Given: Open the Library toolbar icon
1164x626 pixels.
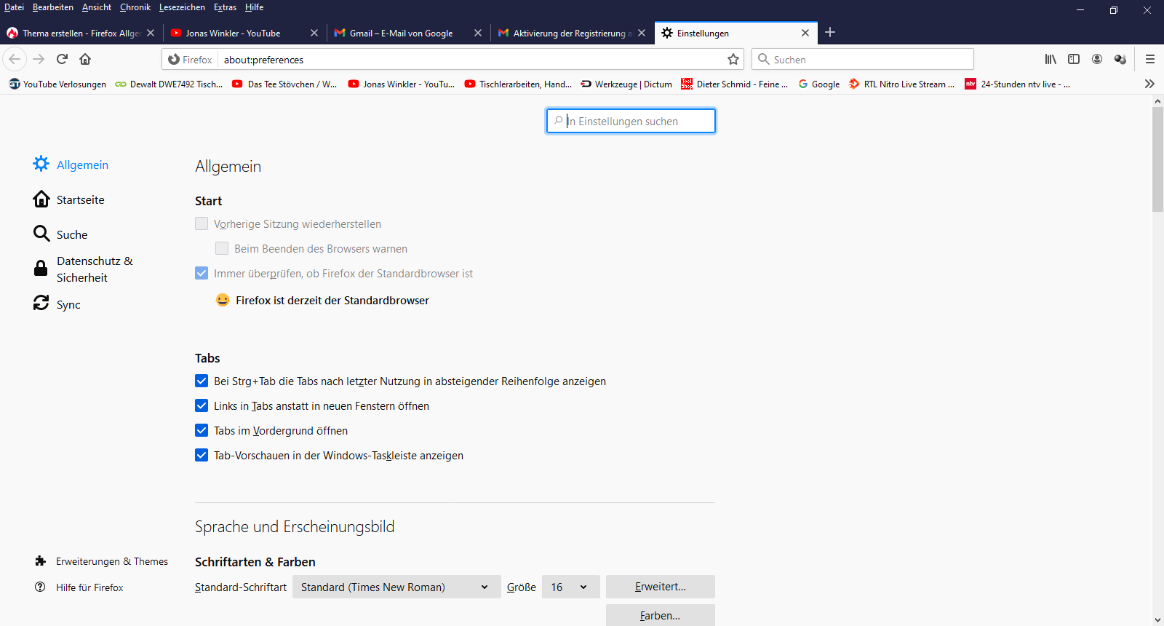Looking at the screenshot, I should (x=1051, y=59).
